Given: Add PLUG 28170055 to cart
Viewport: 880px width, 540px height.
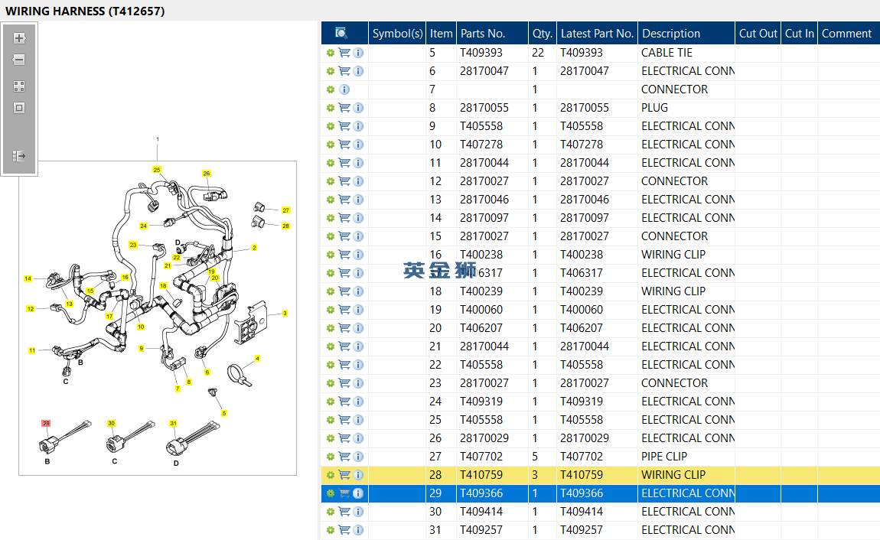Looking at the screenshot, I should pyautogui.click(x=344, y=108).
